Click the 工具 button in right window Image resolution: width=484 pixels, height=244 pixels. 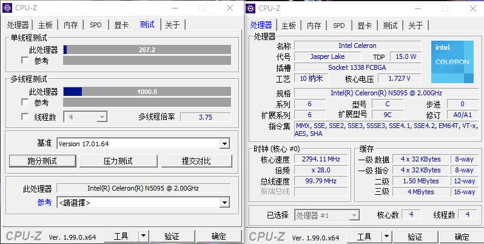[365, 237]
